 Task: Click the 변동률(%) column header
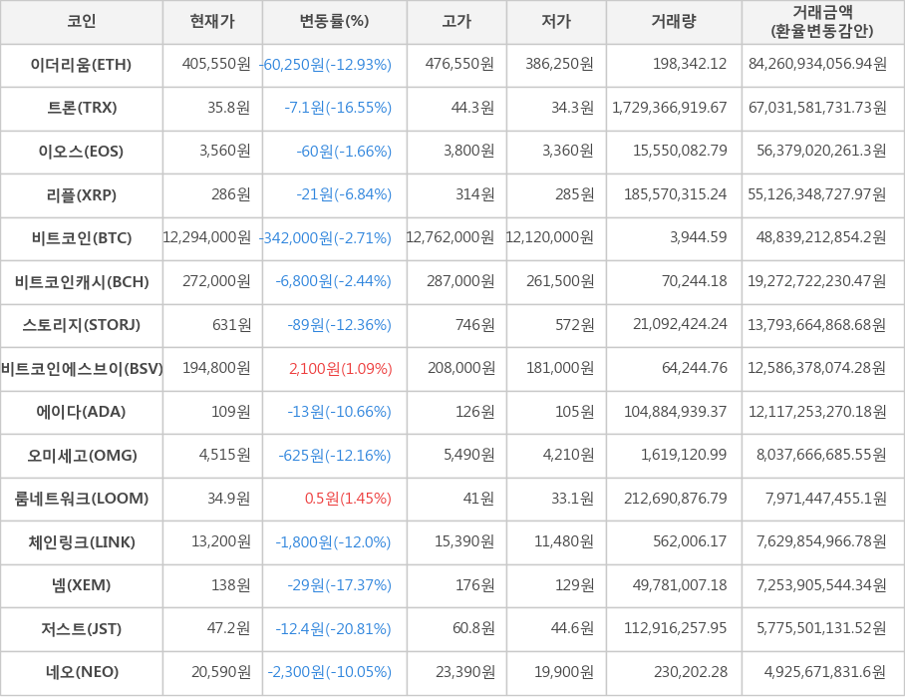coord(334,21)
